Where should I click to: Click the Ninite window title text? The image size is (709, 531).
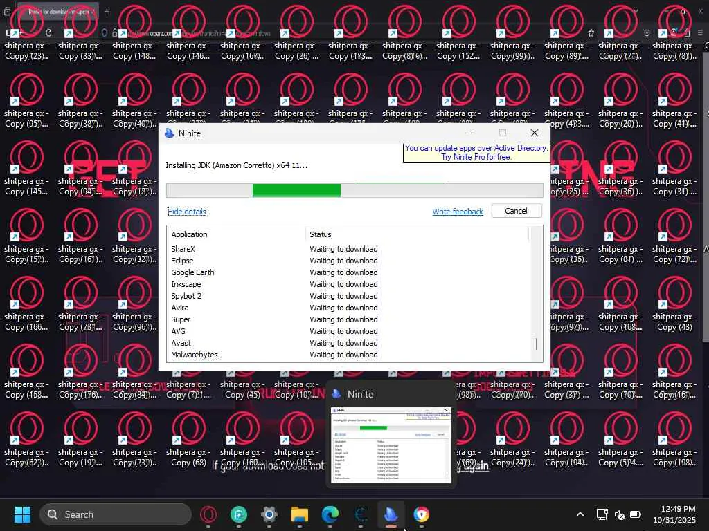coord(190,133)
